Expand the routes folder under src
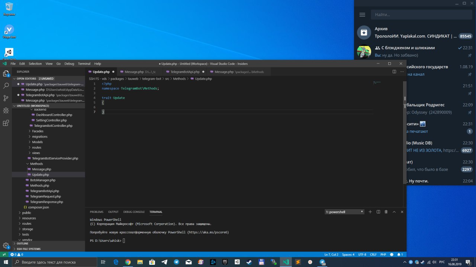 pyautogui.click(x=36, y=148)
